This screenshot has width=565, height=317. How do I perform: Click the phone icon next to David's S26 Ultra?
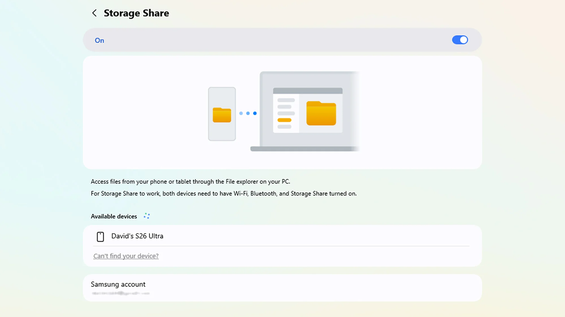pos(100,237)
